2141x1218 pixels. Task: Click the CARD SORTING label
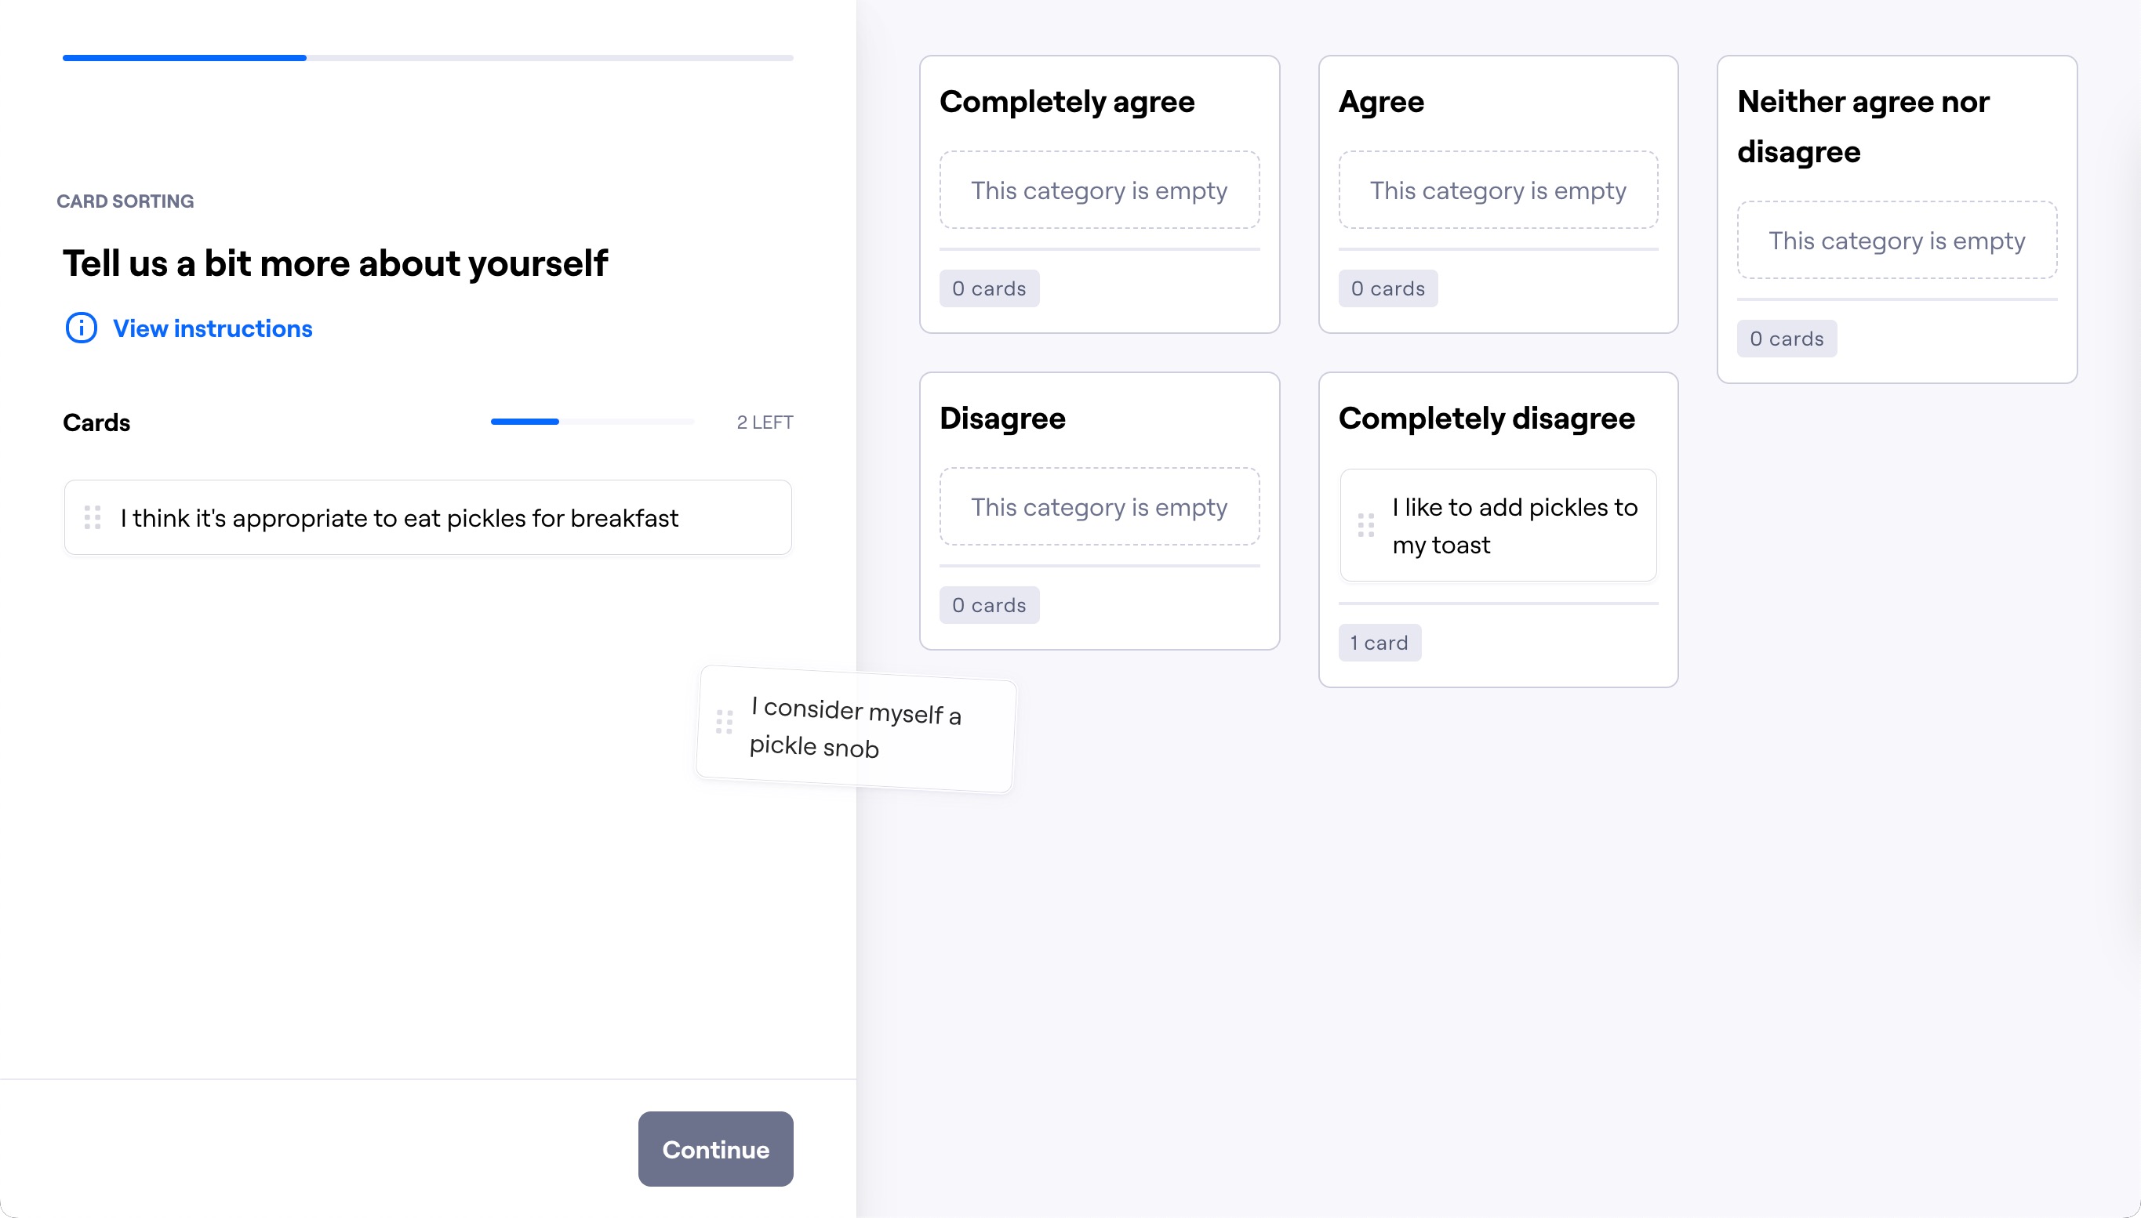point(125,201)
